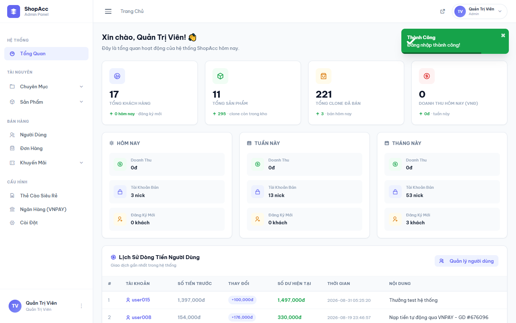Click the TÀI KHOẢN column header
The width and height of the screenshot is (516, 323).
click(x=138, y=284)
